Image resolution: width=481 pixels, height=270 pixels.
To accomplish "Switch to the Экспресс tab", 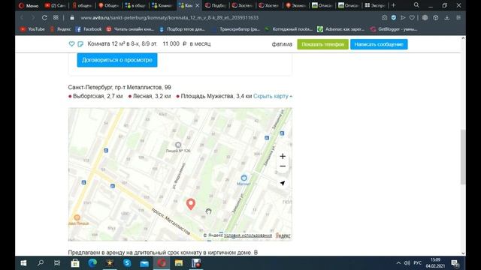I will (375, 5).
